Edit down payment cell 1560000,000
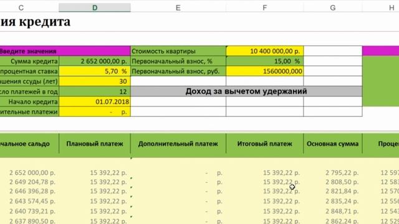 pyautogui.click(x=264, y=71)
